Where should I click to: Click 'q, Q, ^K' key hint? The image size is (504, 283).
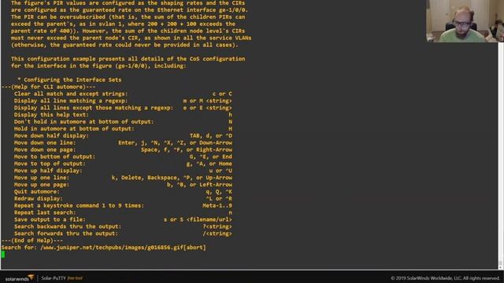(x=219, y=192)
